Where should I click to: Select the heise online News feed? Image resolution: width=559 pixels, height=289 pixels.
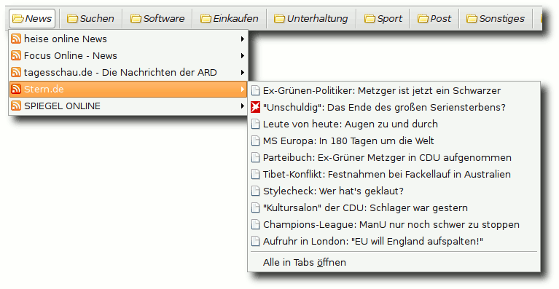point(128,39)
